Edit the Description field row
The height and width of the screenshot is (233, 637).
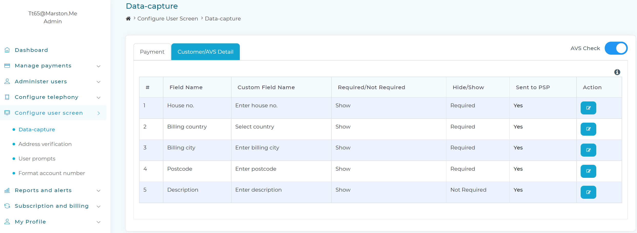coord(588,192)
